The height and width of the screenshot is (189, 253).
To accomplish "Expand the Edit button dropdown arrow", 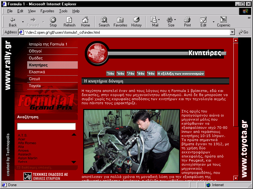I will click(x=214, y=22).
